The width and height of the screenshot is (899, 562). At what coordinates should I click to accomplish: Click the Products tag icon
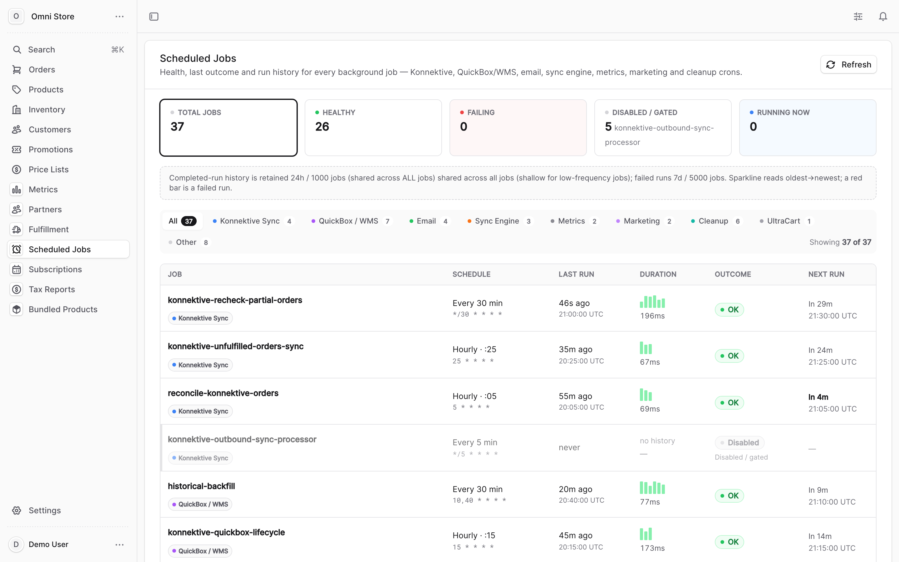tap(17, 90)
